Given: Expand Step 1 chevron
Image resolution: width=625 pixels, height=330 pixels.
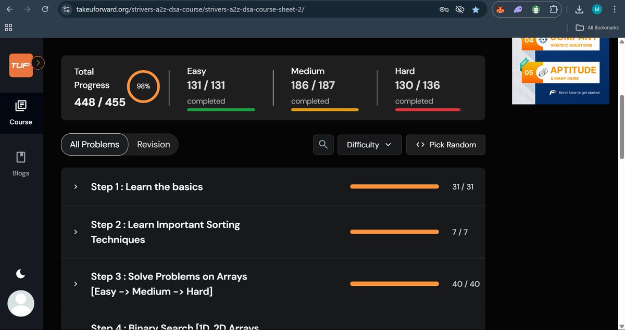Looking at the screenshot, I should pyautogui.click(x=76, y=187).
